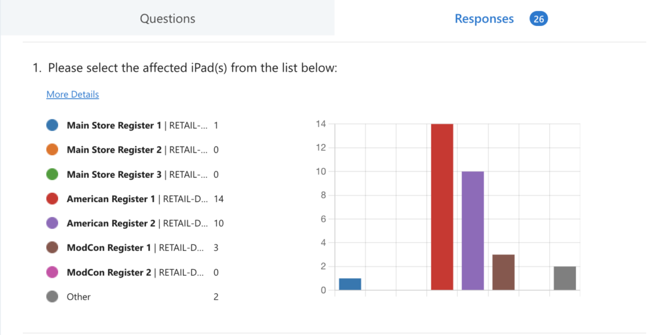Image resolution: width=667 pixels, height=335 pixels.
Task: Click the Main Store Register 1 label
Action: pyautogui.click(x=113, y=125)
